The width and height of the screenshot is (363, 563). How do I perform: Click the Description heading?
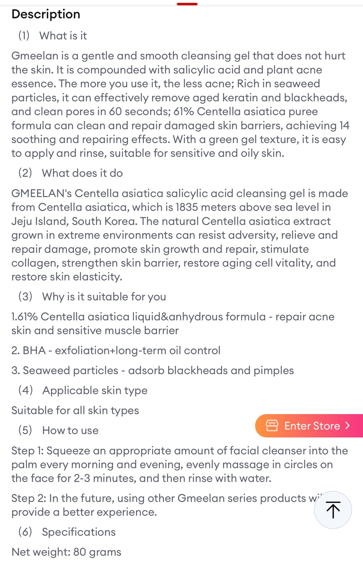pos(46,14)
